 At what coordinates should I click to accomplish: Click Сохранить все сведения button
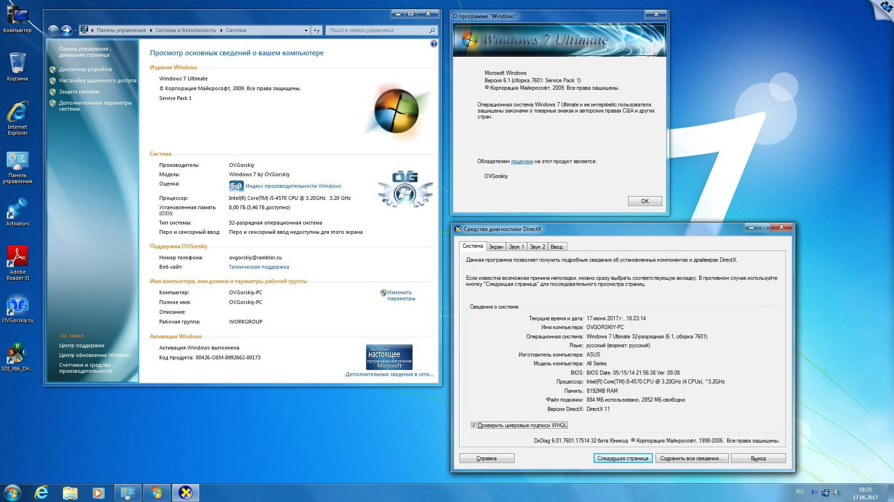coord(691,458)
